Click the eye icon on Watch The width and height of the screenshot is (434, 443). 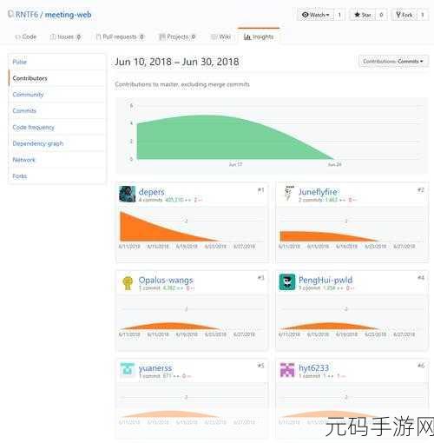[305, 15]
